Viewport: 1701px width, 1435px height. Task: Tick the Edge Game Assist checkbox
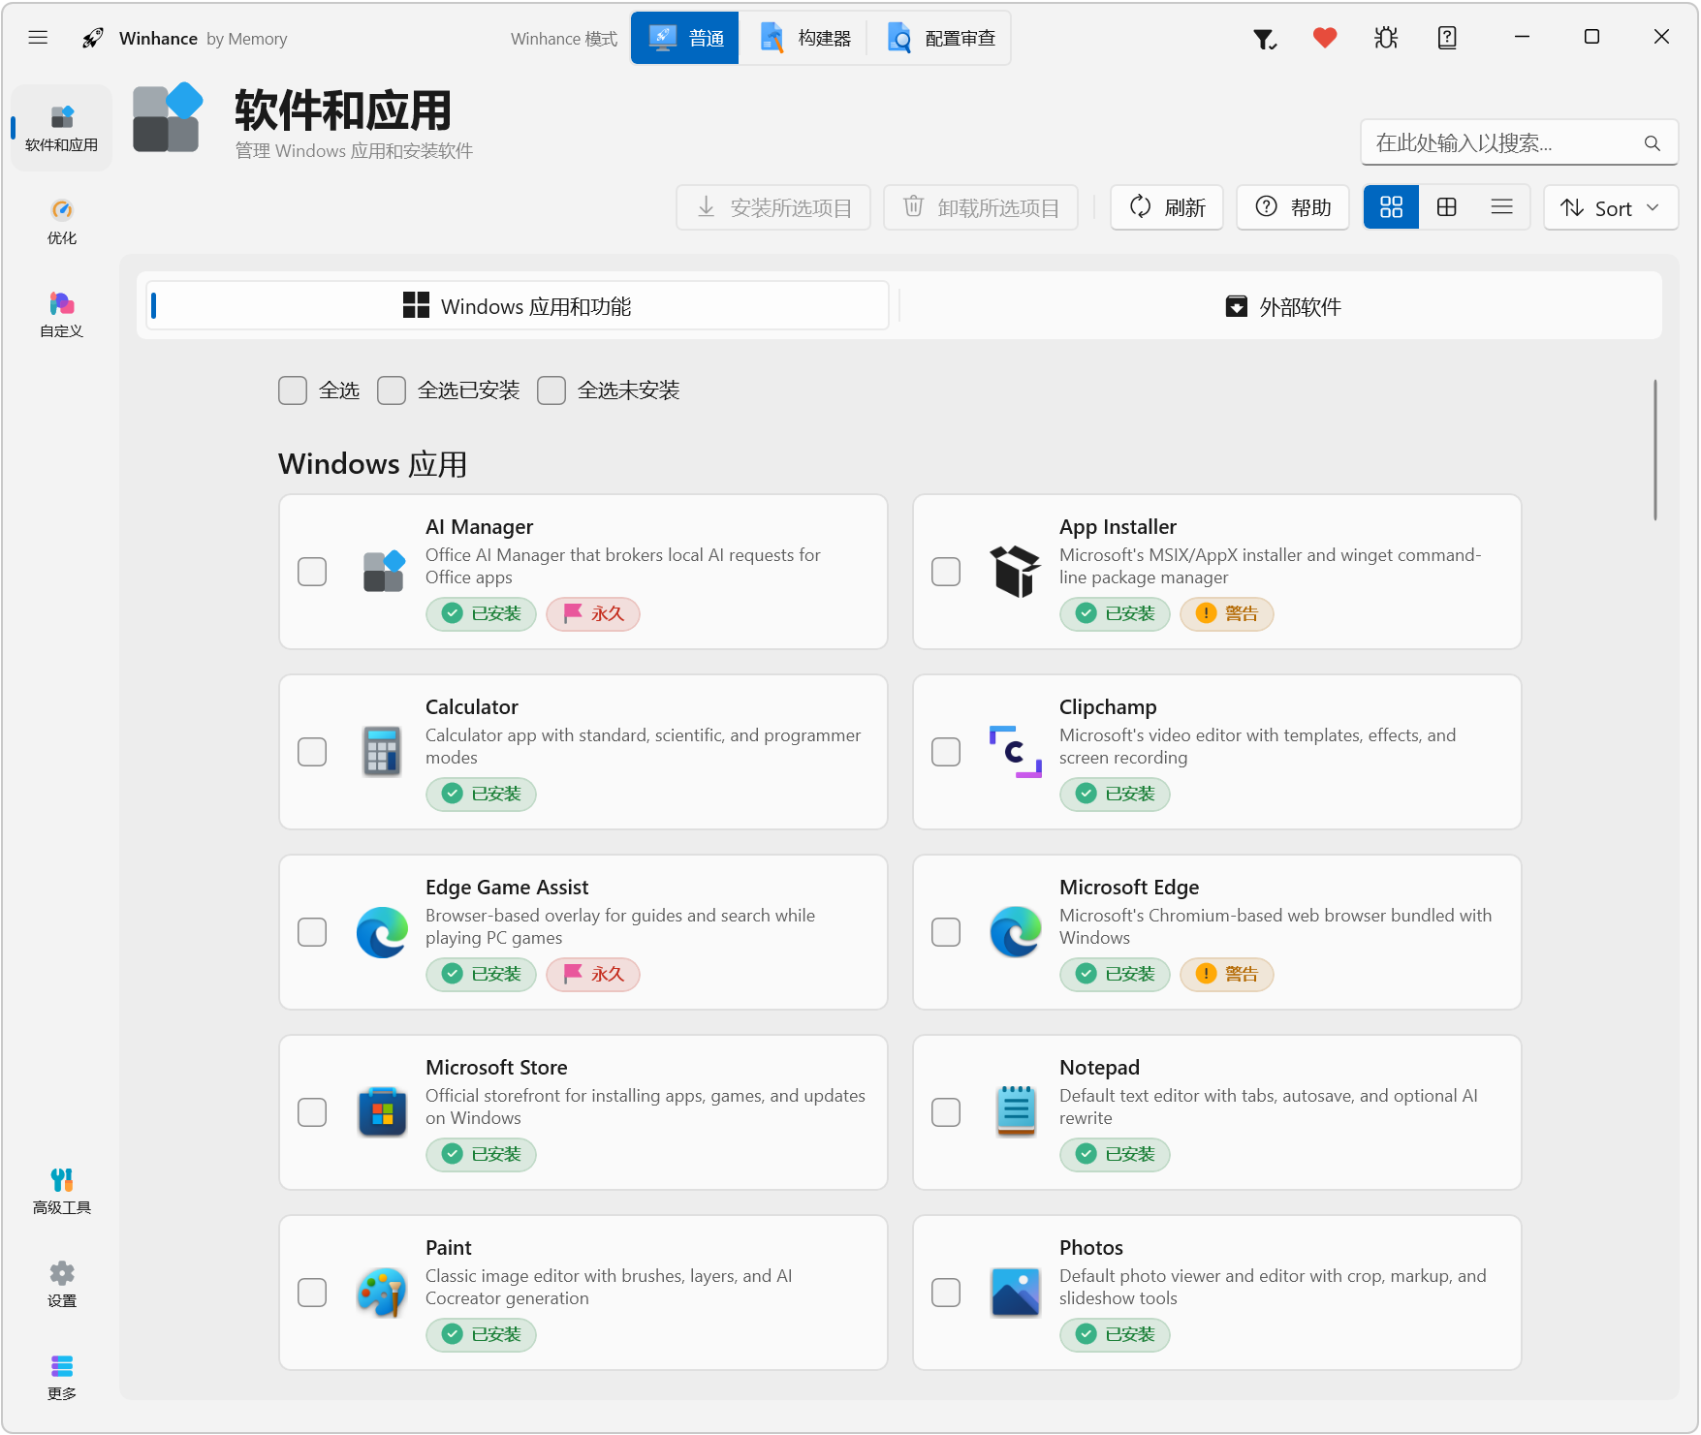312,932
